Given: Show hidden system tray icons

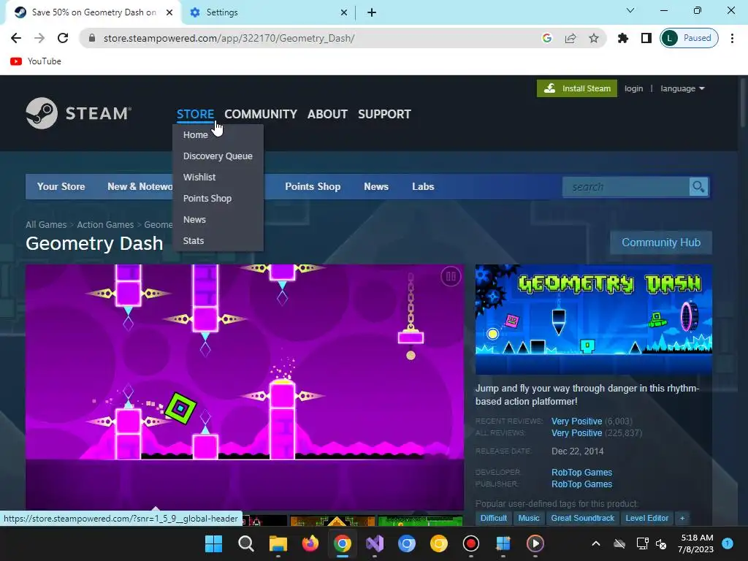Looking at the screenshot, I should tap(596, 543).
